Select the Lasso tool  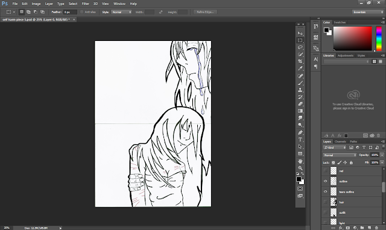click(x=300, y=47)
